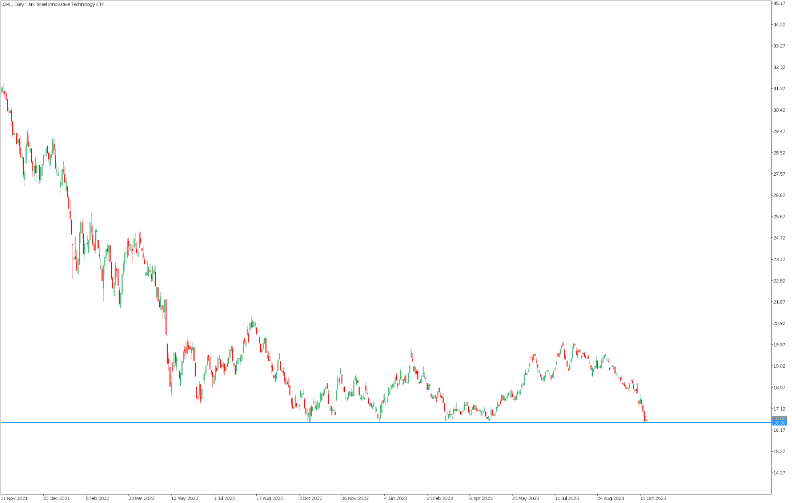
Task: Click the 29.47 price axis label
Action: click(x=779, y=131)
